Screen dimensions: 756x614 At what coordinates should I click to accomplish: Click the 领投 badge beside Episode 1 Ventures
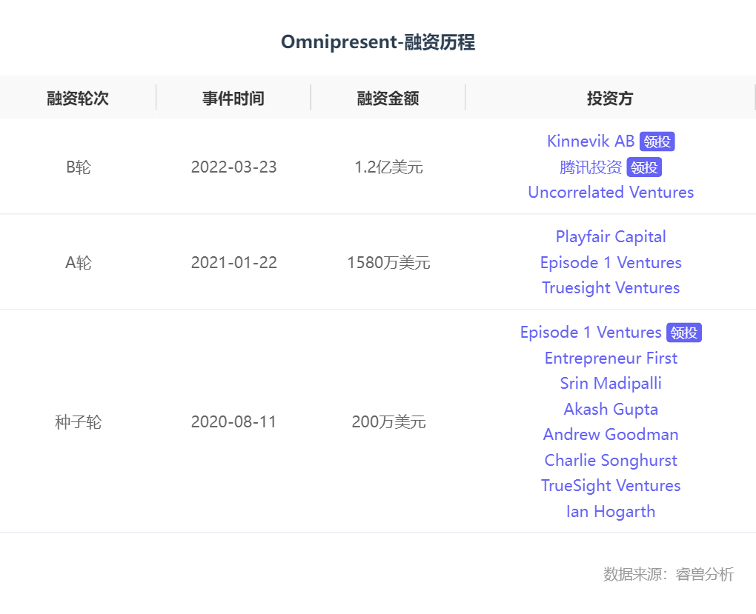pos(684,333)
